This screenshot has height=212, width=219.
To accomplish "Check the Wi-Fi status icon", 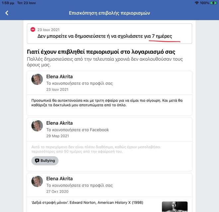I will point(197,3).
